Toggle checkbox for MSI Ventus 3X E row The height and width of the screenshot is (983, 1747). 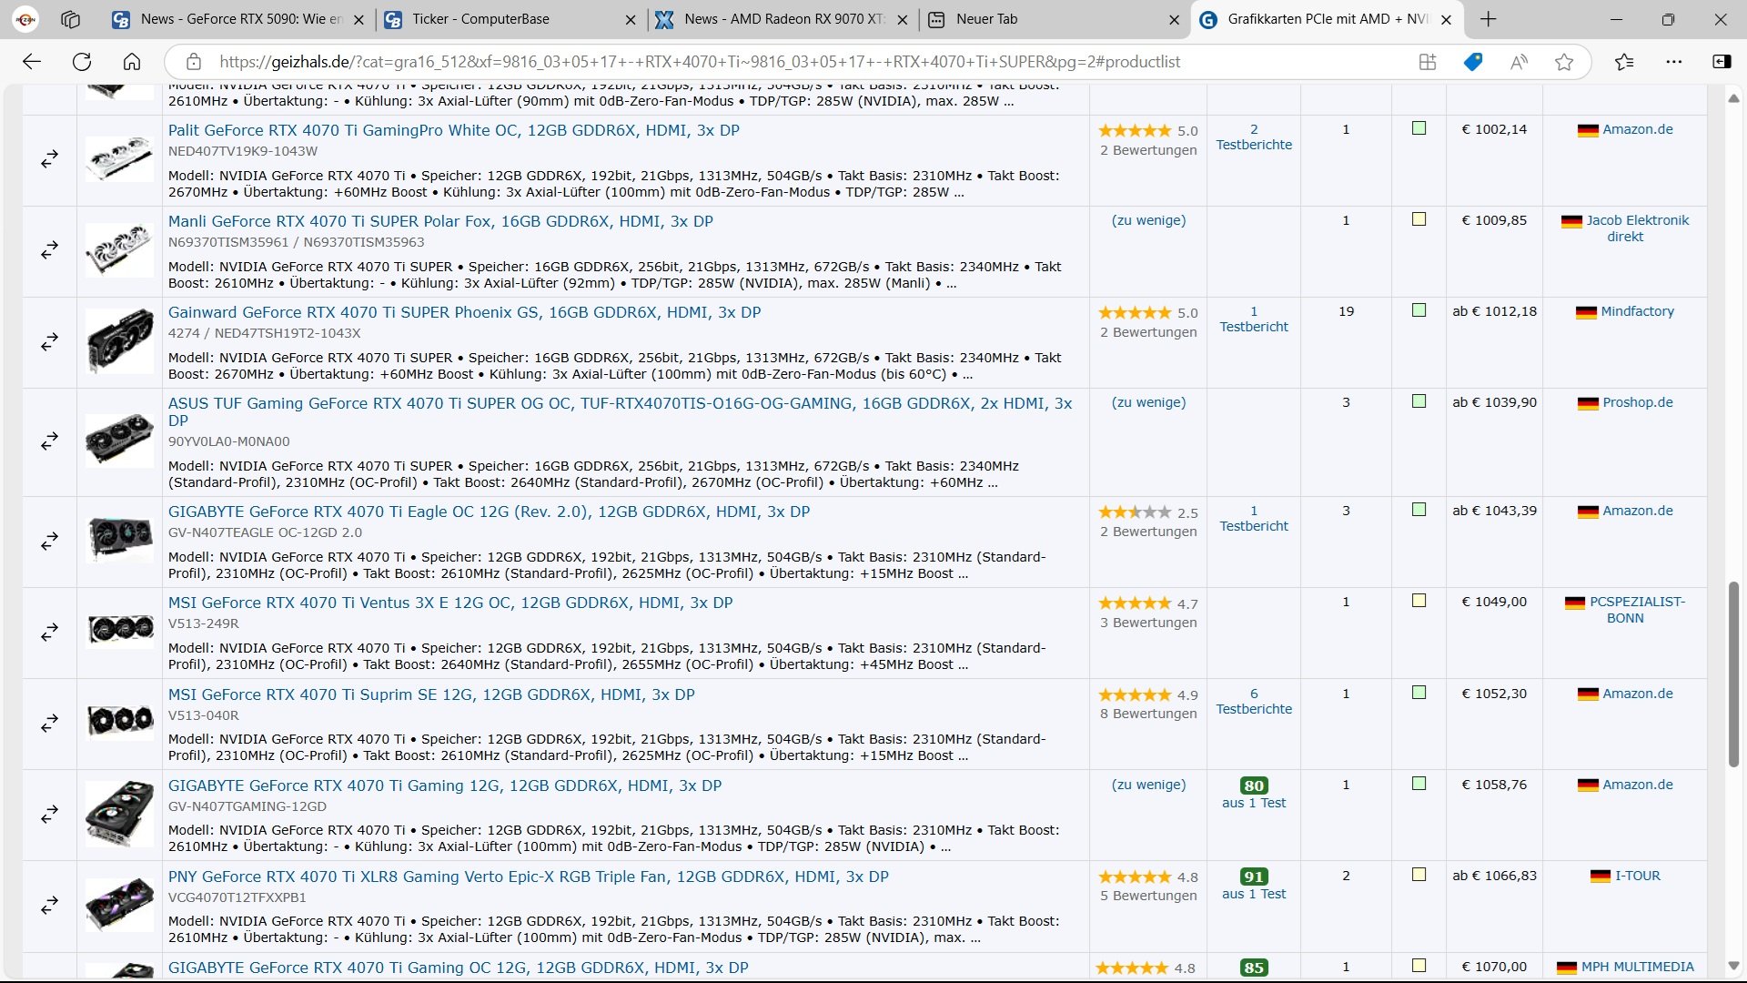click(1419, 601)
